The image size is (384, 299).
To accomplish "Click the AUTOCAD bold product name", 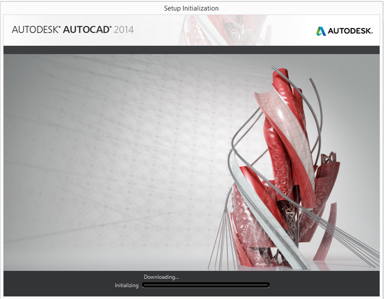I will coord(86,30).
